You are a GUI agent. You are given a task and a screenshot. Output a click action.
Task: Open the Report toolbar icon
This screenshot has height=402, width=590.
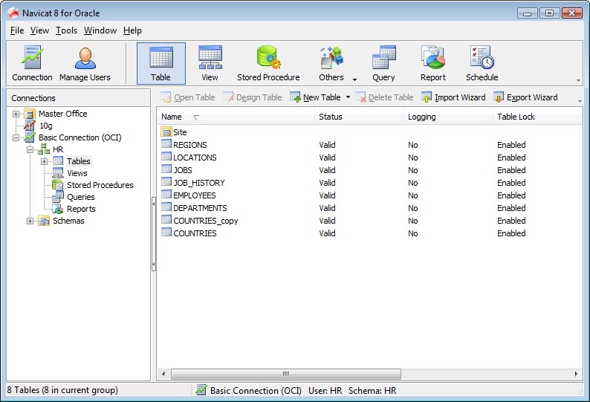coord(433,63)
